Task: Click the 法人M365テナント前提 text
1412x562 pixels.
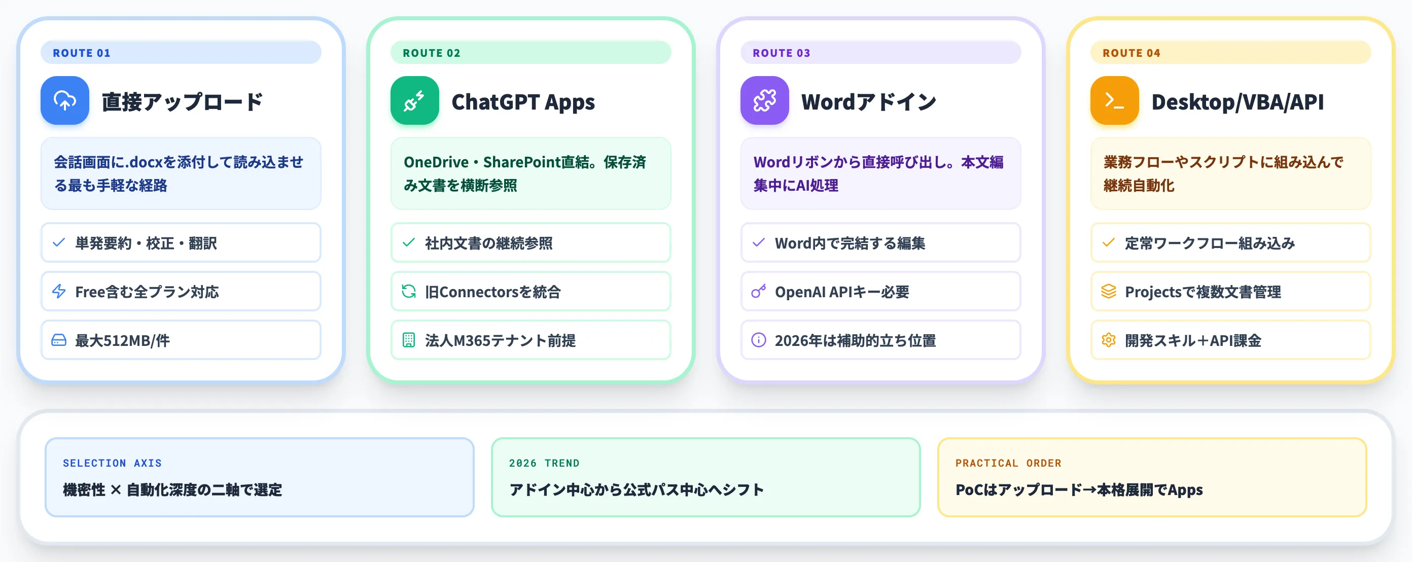Action: [x=500, y=340]
